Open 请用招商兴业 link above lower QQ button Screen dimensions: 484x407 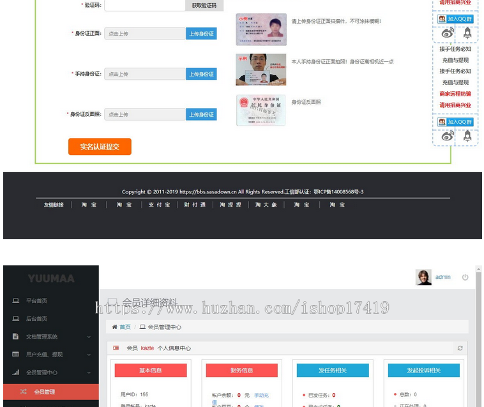pos(455,105)
